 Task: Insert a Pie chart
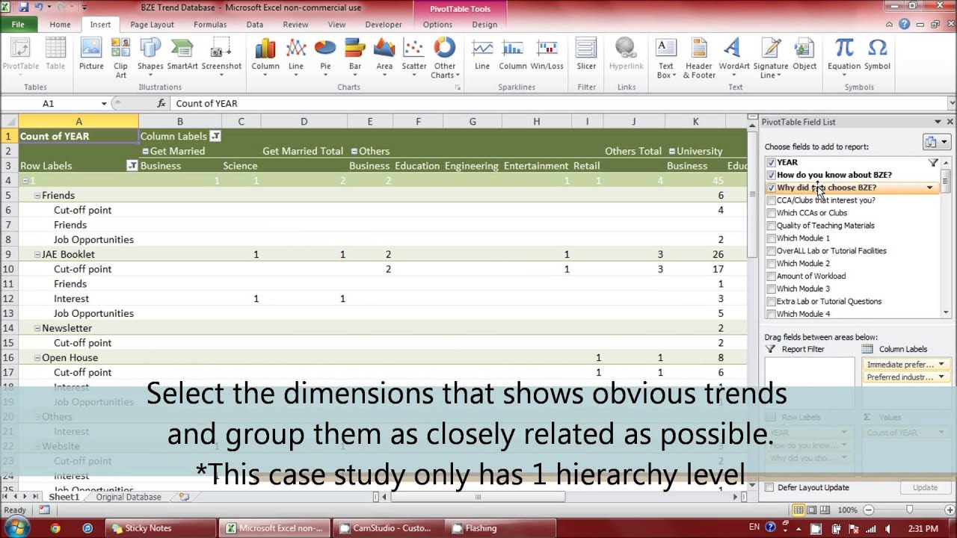point(325,57)
